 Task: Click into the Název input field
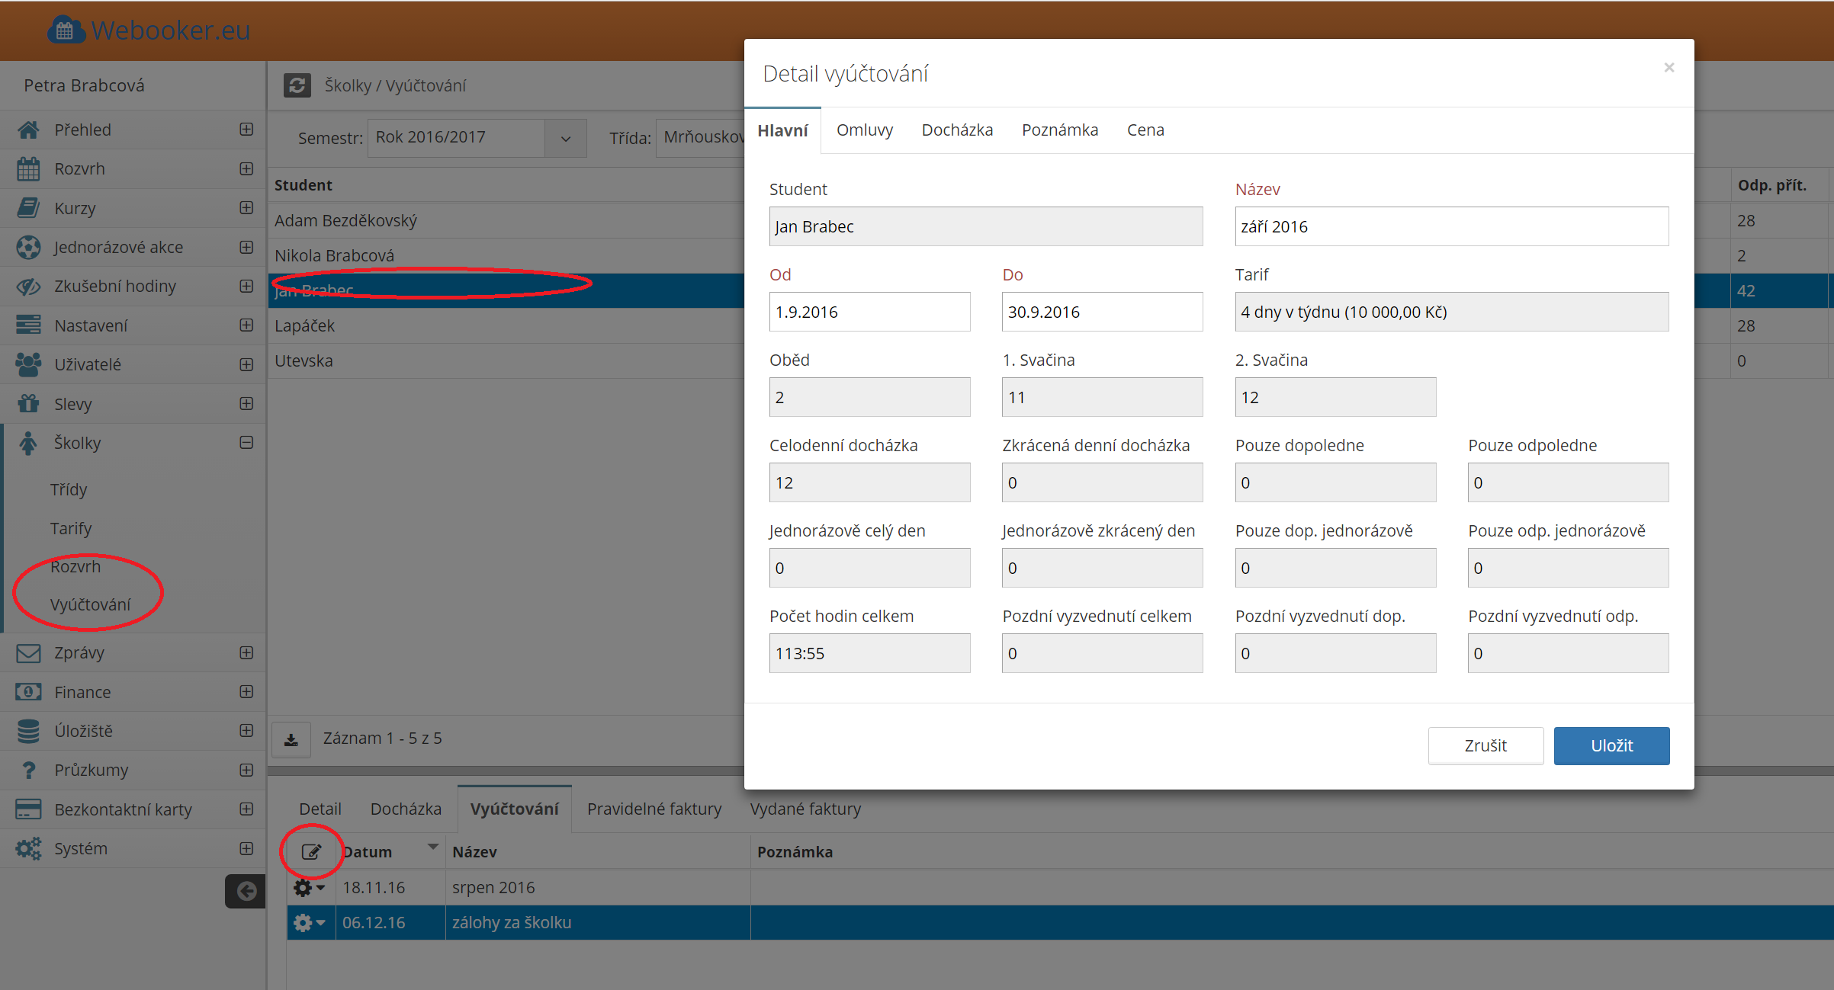[1450, 226]
